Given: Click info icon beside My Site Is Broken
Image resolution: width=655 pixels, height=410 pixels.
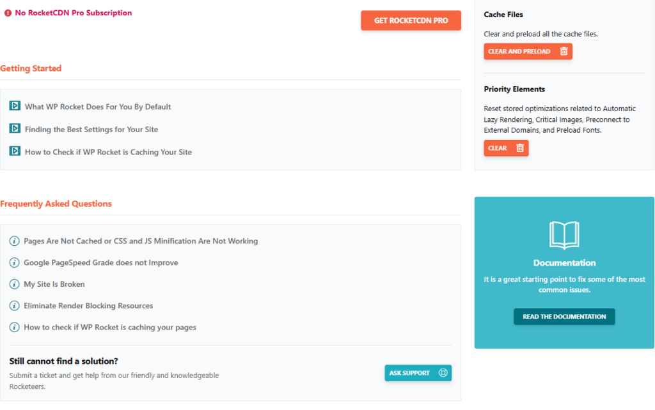Looking at the screenshot, I should click(14, 284).
